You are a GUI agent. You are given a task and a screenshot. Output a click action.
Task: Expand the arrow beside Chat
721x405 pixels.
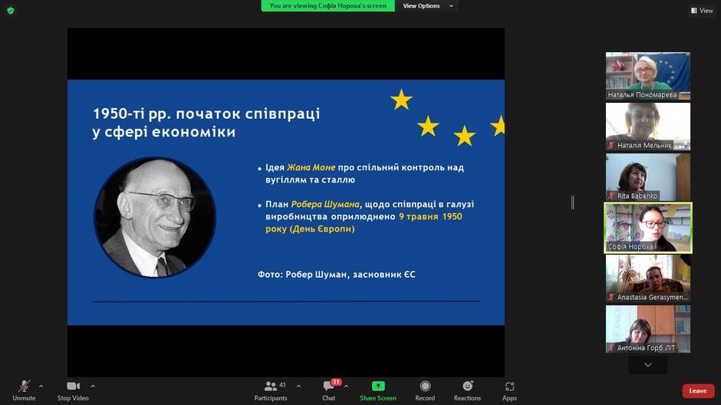346,386
